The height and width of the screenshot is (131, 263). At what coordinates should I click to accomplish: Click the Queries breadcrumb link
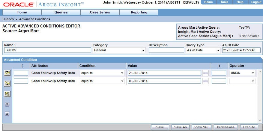pyautogui.click(x=8, y=19)
